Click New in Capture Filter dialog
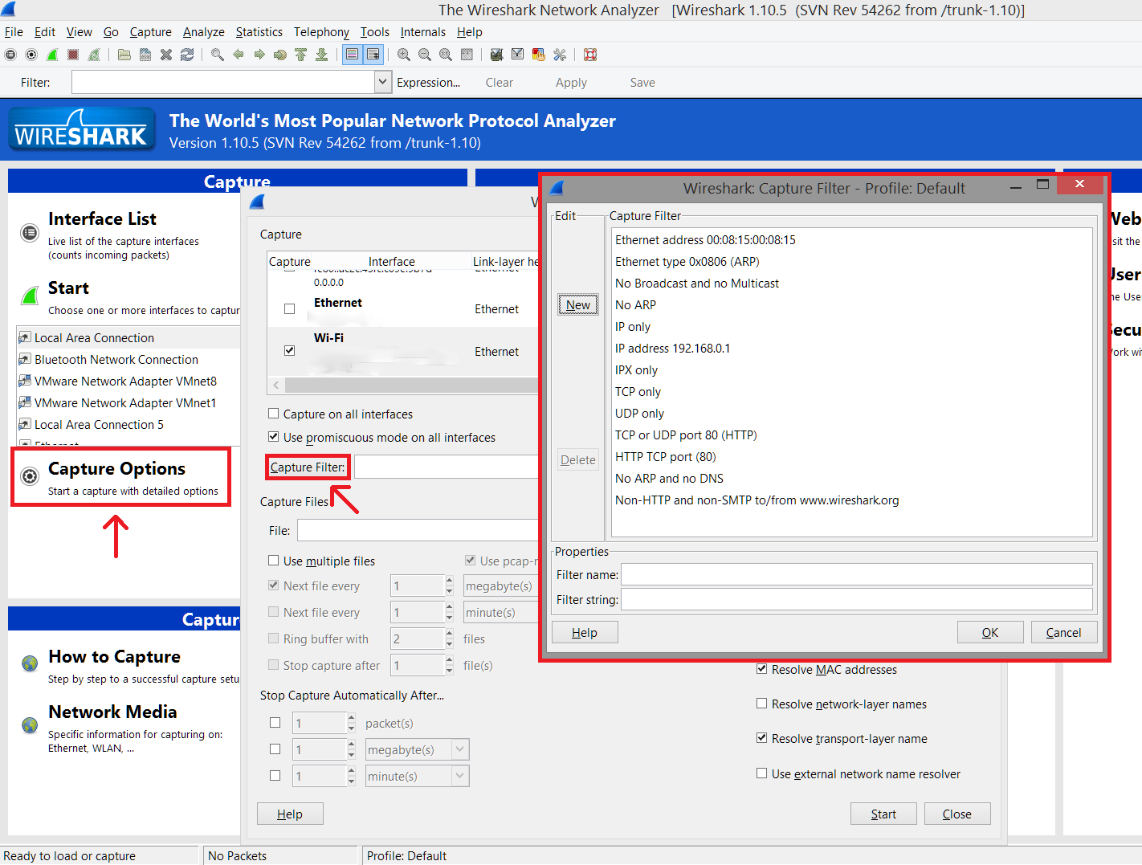This screenshot has height=865, width=1142. 578,304
